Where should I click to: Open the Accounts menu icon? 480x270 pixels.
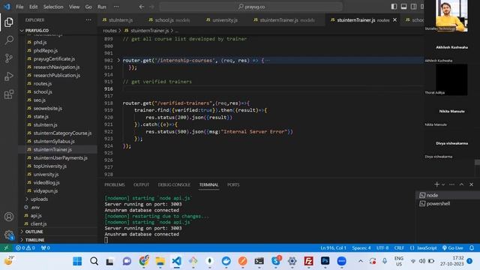coord(9,217)
